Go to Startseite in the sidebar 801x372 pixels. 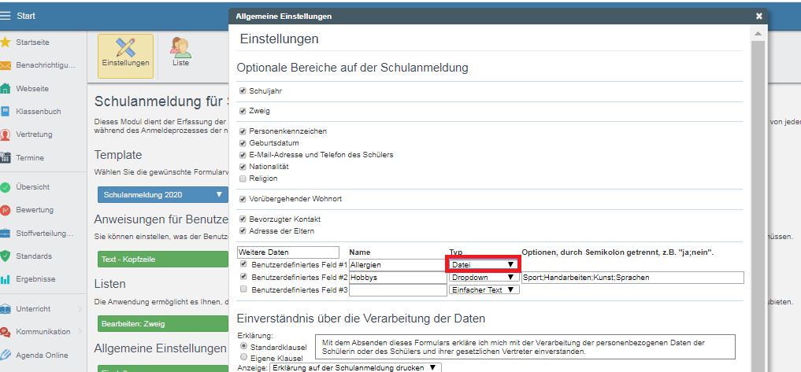point(33,42)
